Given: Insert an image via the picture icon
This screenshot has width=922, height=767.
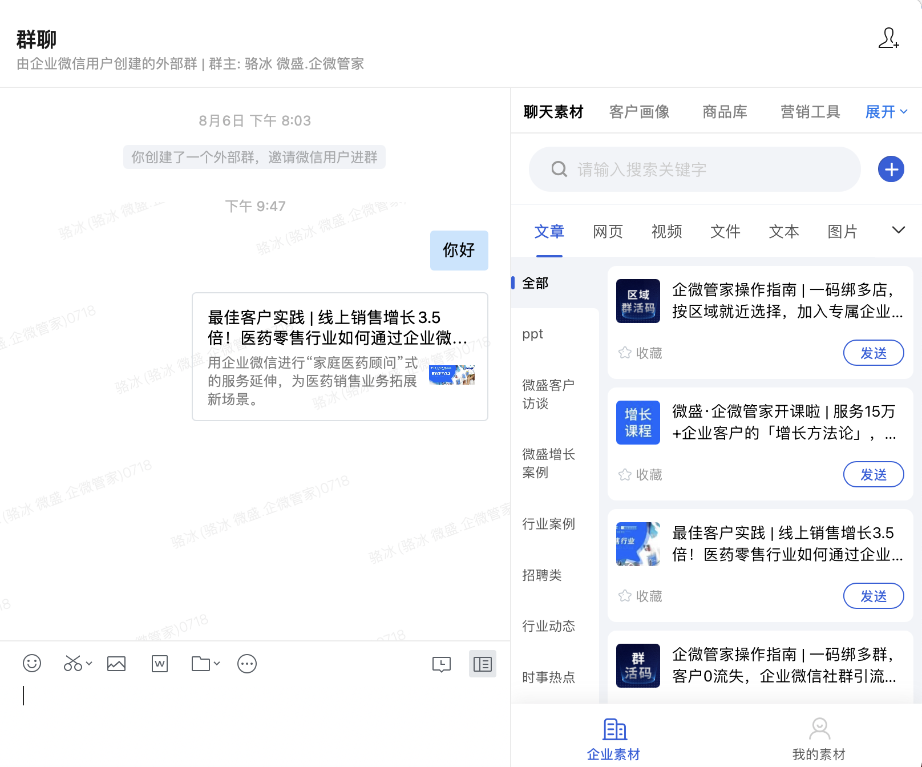Looking at the screenshot, I should (116, 664).
